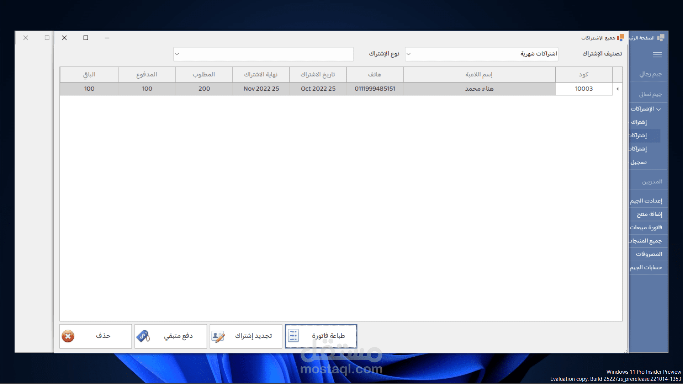The height and width of the screenshot is (384, 683).
Task: Click the row selector arrow beside 10003
Action: coord(617,89)
